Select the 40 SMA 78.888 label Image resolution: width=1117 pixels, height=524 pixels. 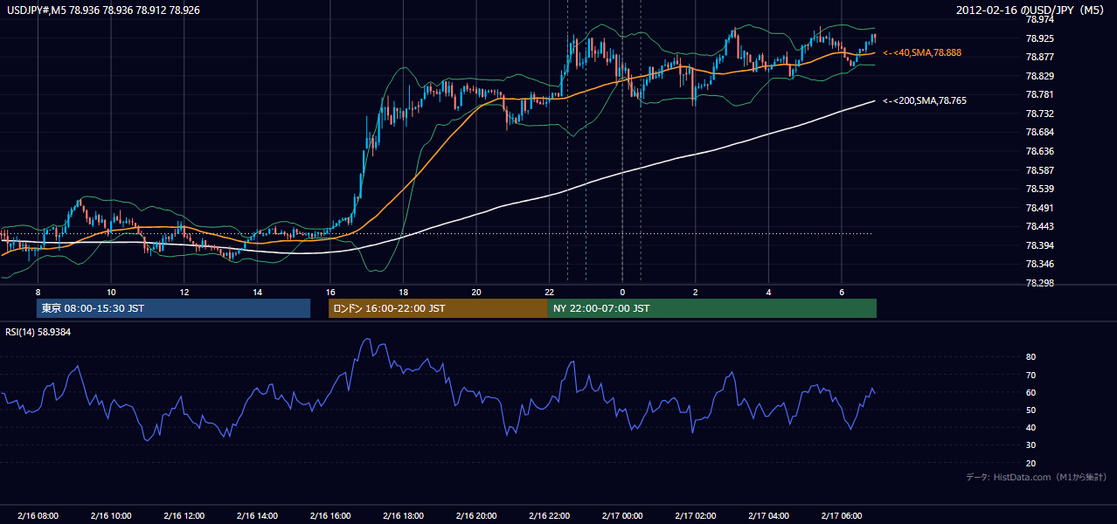coord(922,52)
